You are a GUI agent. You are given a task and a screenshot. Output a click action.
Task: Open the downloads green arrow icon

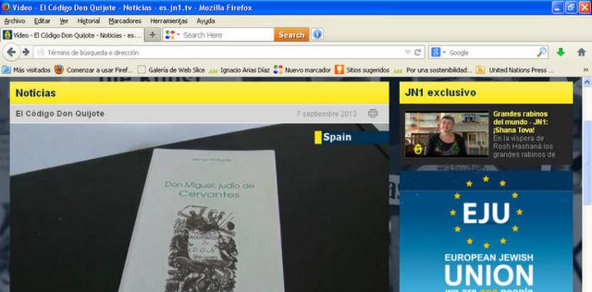pyautogui.click(x=560, y=52)
